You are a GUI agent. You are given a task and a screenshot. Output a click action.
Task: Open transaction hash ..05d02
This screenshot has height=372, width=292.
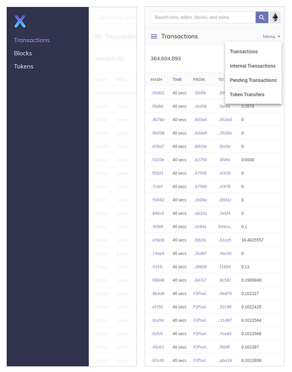coord(158,93)
